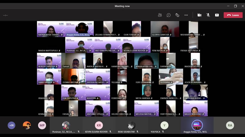Show the participants list
This screenshot has height=137, width=245.
pos(160,15)
